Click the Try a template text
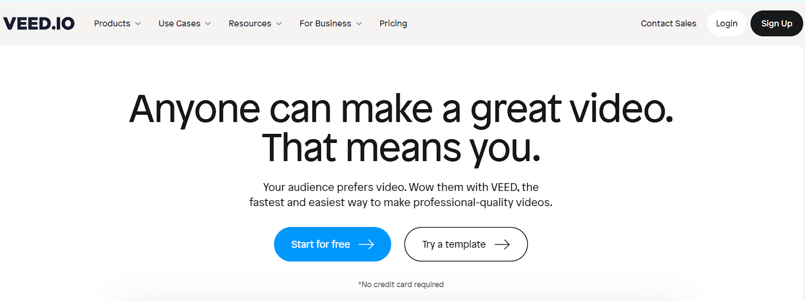Screen dimensions: 805x301 454,244
